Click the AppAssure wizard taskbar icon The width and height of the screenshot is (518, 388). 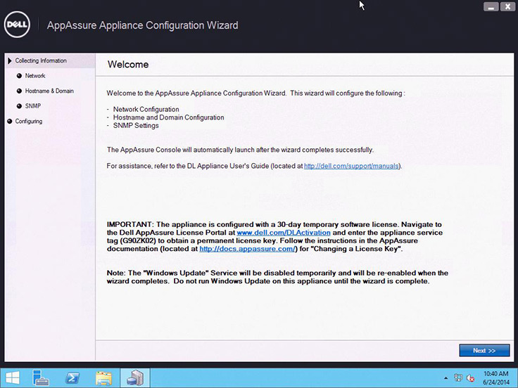pyautogui.click(x=135, y=378)
